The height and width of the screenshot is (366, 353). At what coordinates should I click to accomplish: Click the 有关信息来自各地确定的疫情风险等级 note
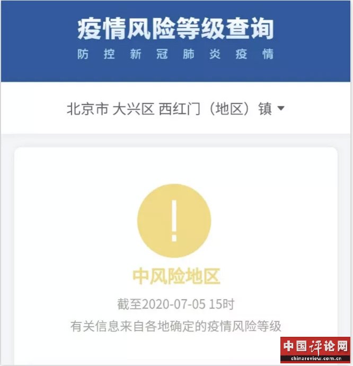click(x=176, y=326)
